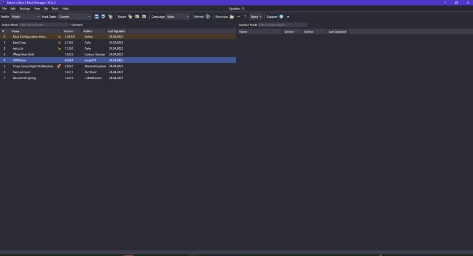Select the Unlimited Dyeing mod row
This screenshot has height=256, width=473.
point(118,78)
